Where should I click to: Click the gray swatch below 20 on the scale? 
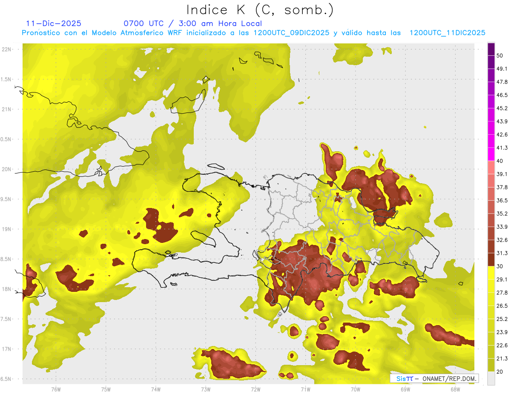491,378
